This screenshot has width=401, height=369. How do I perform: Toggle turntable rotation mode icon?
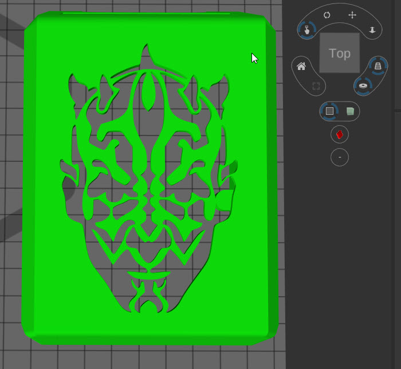(x=363, y=86)
